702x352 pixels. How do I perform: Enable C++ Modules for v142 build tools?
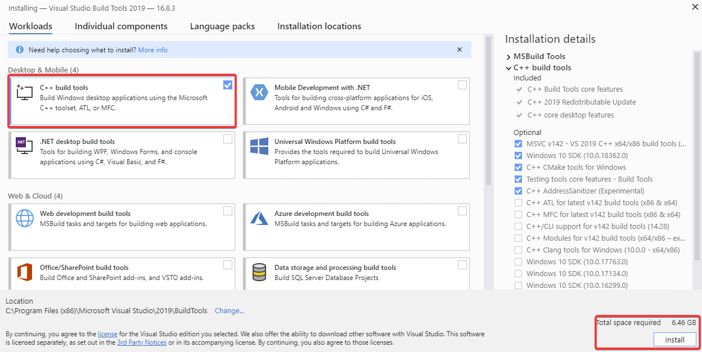[518, 238]
